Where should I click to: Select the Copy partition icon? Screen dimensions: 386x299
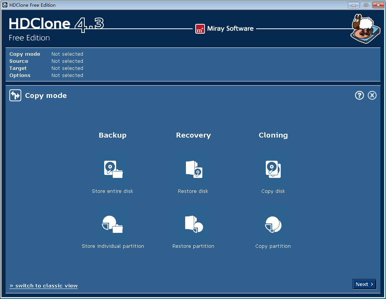click(273, 225)
